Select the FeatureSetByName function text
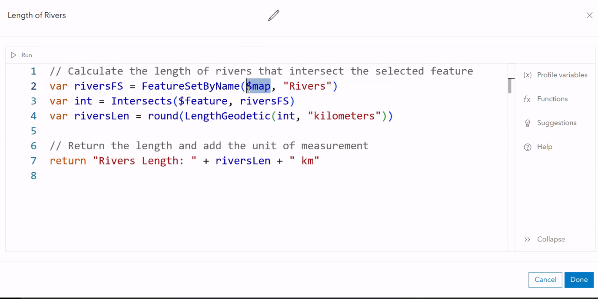 [191, 86]
